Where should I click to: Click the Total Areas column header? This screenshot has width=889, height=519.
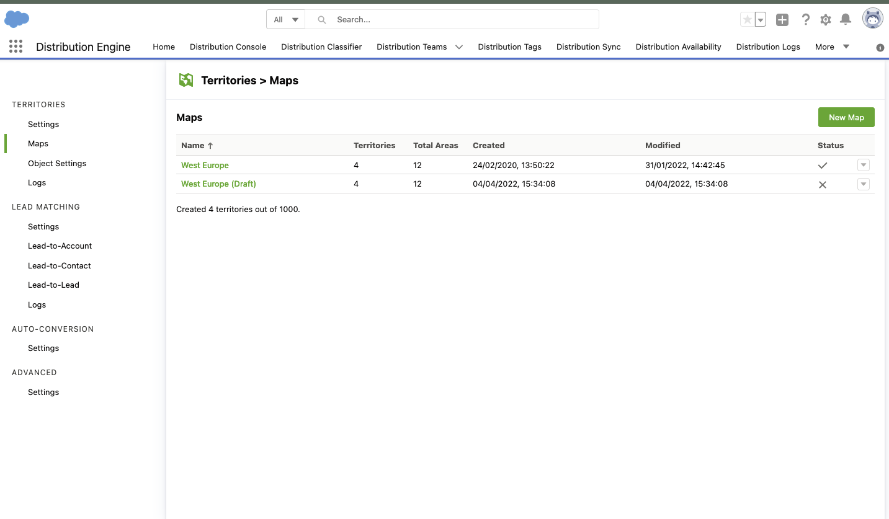(x=436, y=146)
